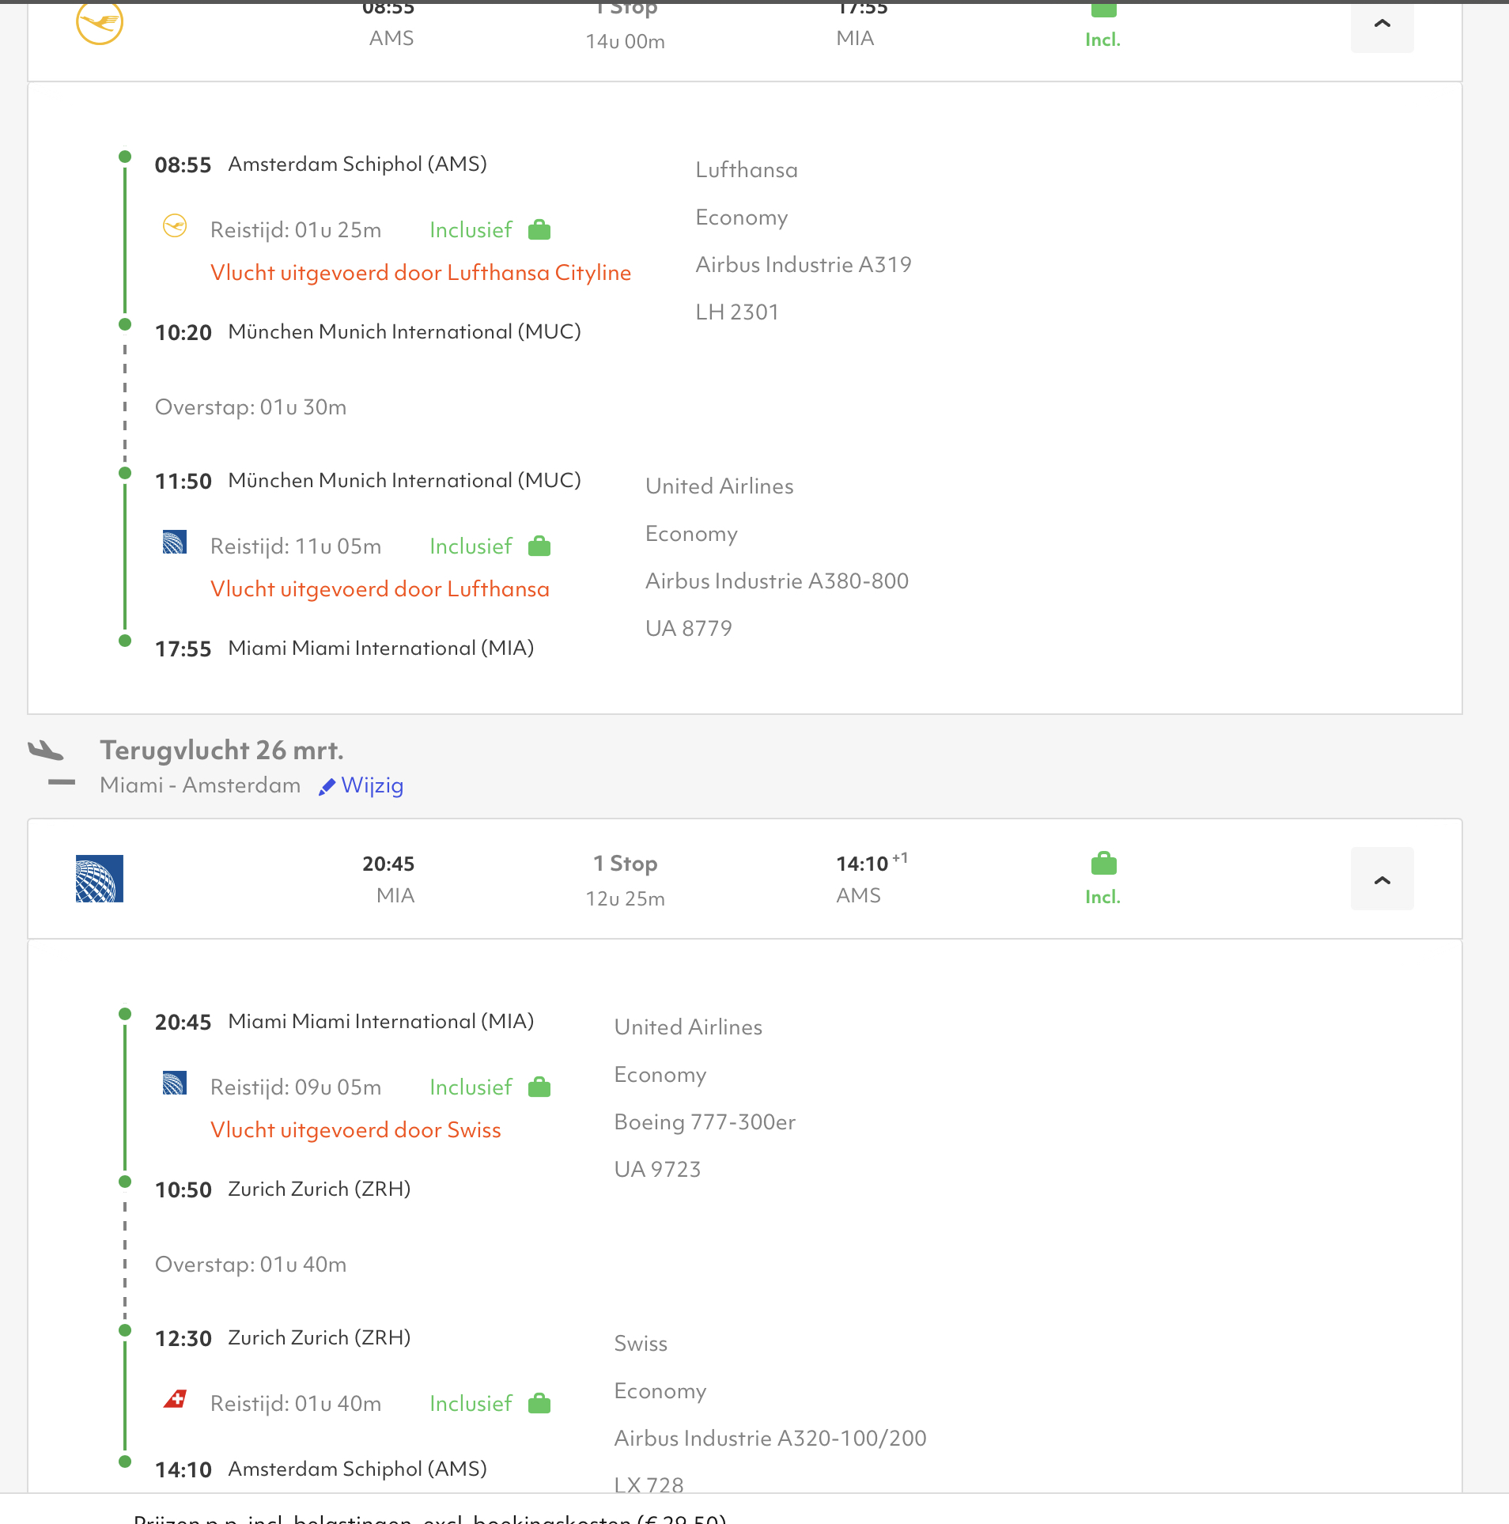Click the baggage icon in return flight summary
Screen dimensions: 1509x1524
coord(1103,864)
